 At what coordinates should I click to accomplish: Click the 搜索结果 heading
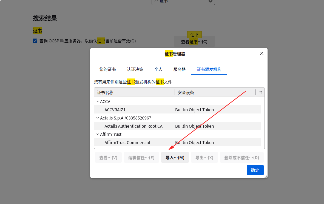click(x=45, y=18)
